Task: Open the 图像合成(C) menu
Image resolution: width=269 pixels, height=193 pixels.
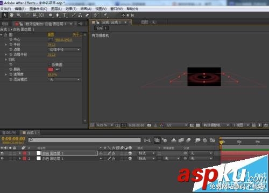Action: tap(38, 9)
